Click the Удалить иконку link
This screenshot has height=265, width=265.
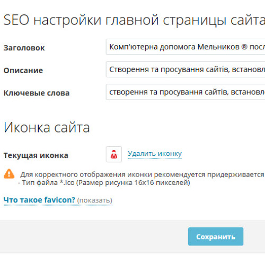(155, 154)
